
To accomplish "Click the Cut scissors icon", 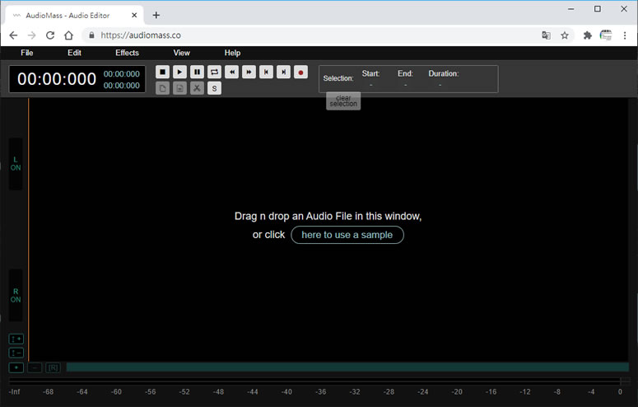I will tap(197, 88).
